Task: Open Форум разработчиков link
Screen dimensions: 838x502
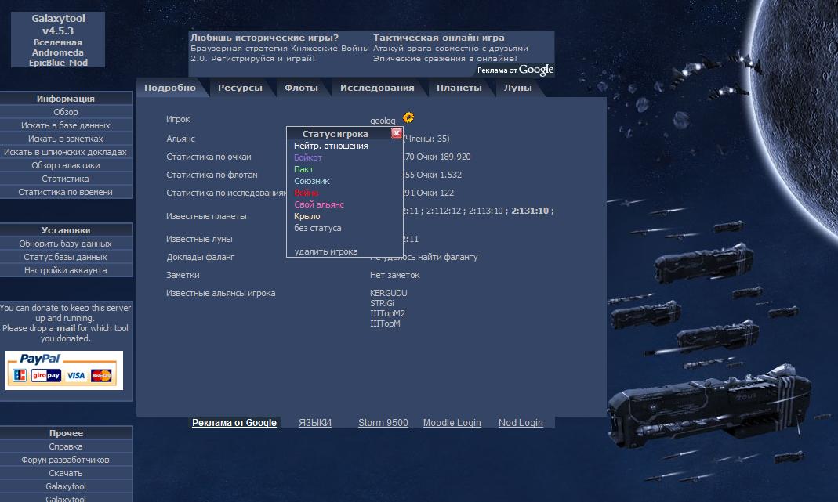Action: coord(66,460)
